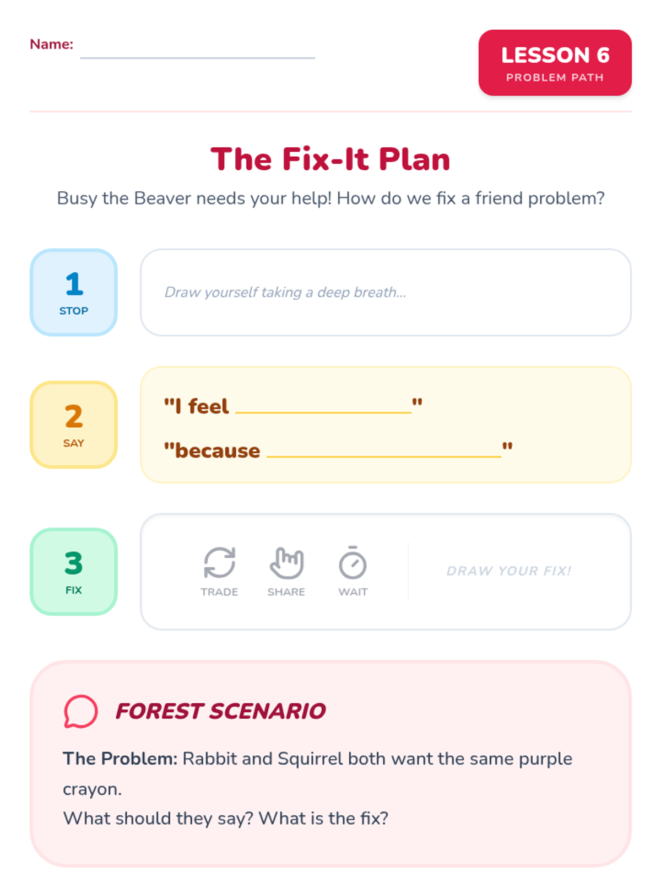Viewport: 661px width, 882px height.
Task: Click the Wait label text
Action: 353,592
